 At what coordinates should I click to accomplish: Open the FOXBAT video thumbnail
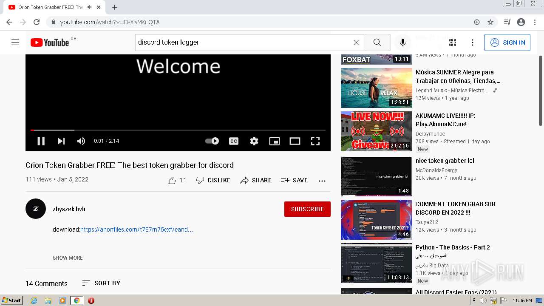pos(377,59)
